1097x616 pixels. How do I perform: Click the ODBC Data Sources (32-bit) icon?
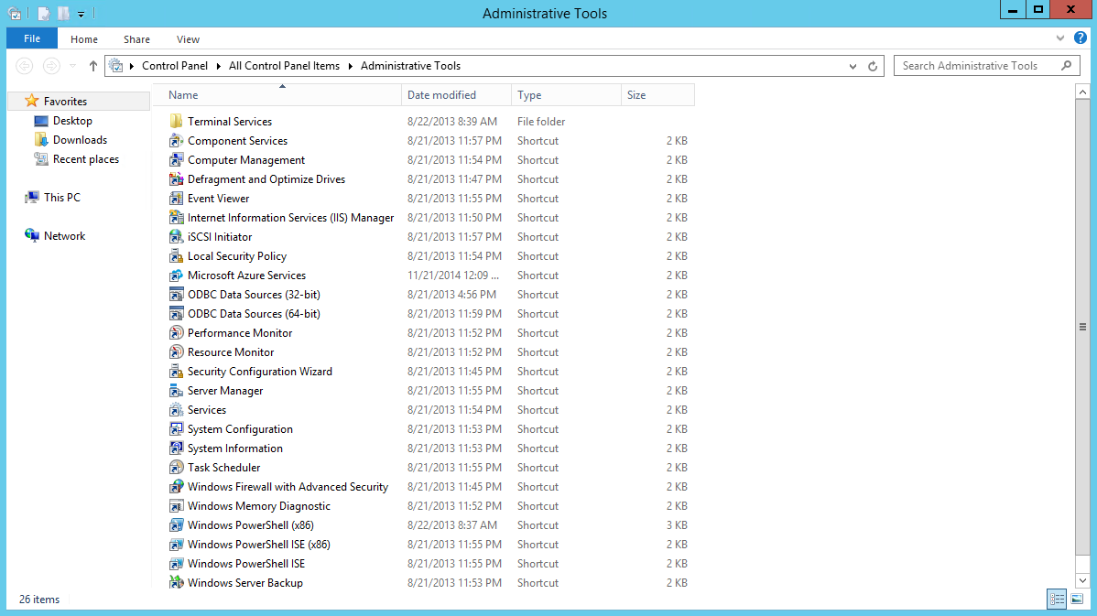[177, 295]
